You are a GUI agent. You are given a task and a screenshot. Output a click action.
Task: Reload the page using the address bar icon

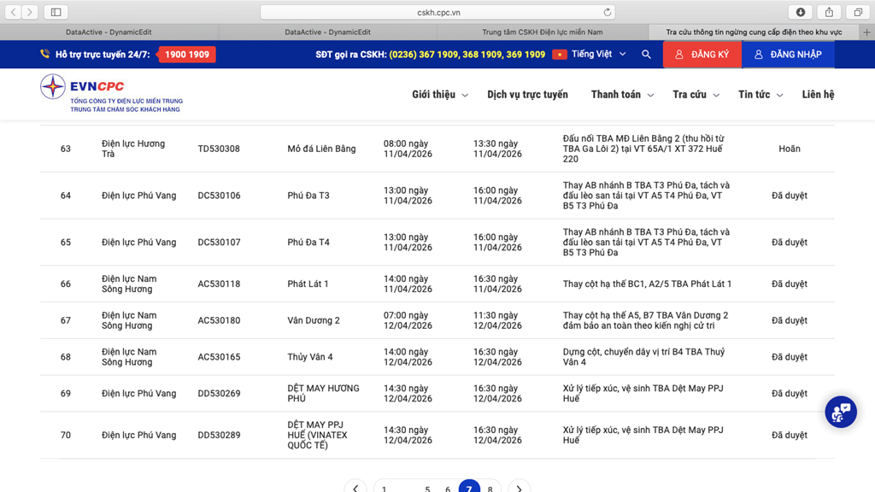click(x=608, y=12)
